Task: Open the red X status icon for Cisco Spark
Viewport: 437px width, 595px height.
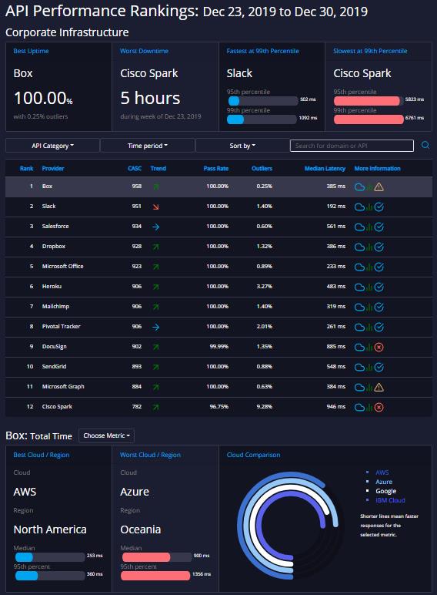Action: 379,407
